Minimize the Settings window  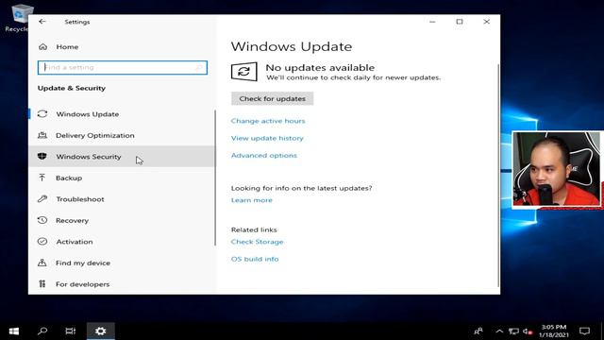point(432,22)
